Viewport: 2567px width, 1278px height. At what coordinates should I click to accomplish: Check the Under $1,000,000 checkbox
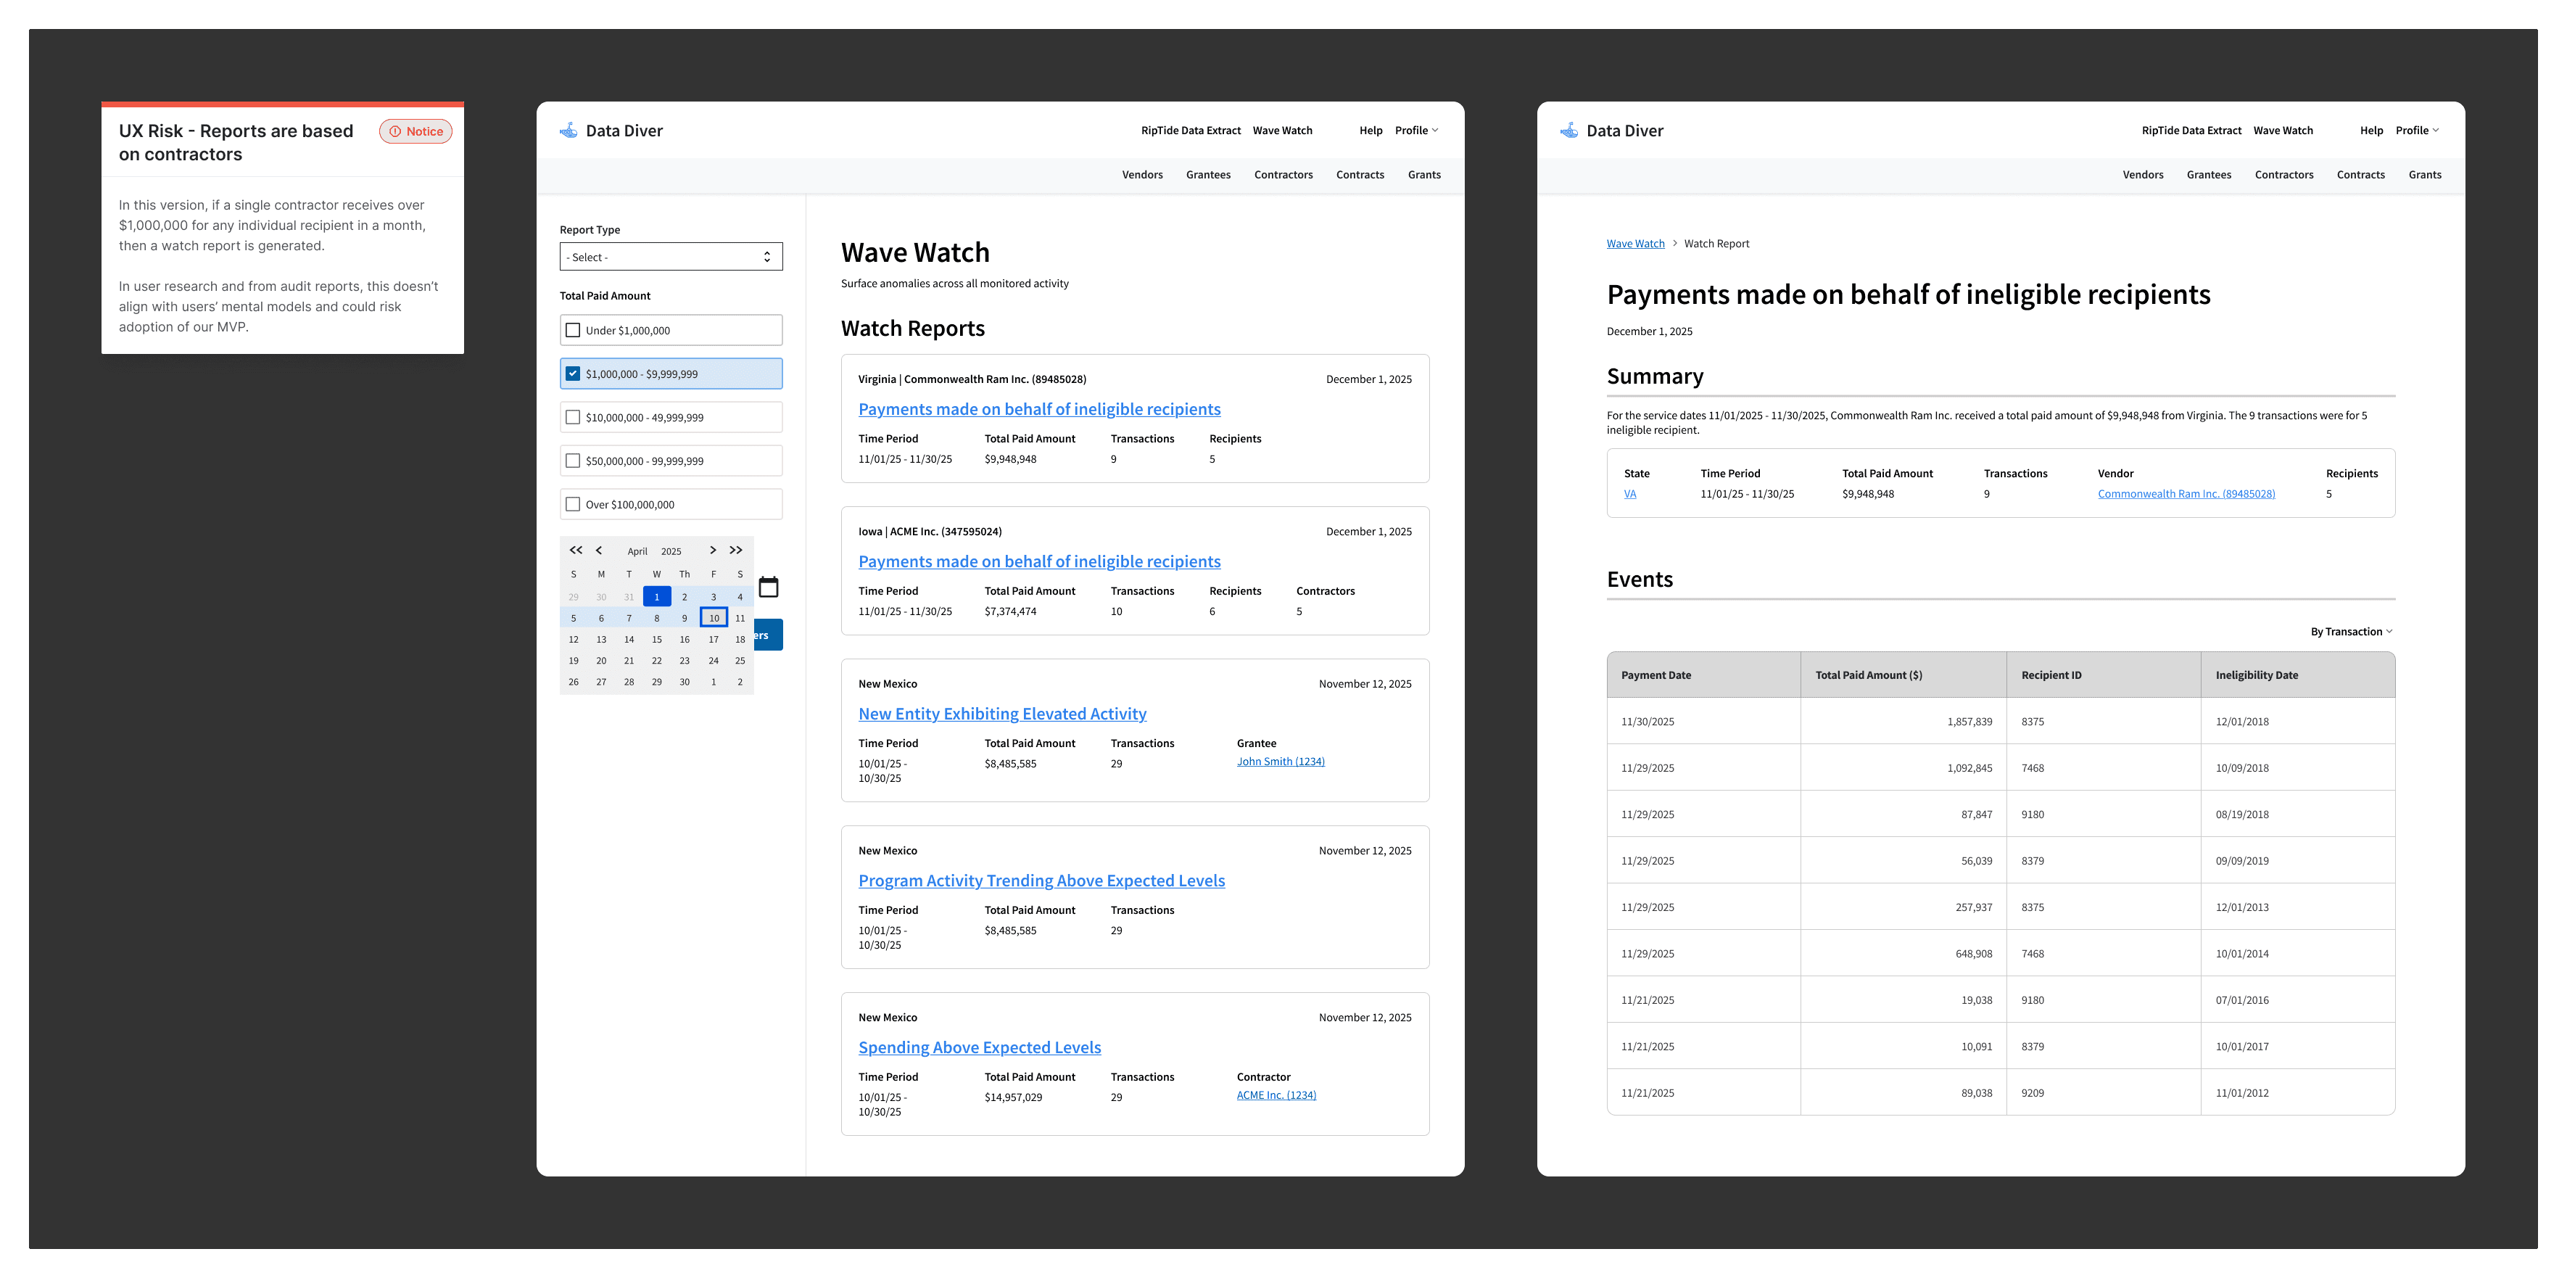573,330
